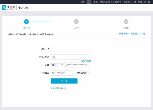Click the 退出 logout link
The width and height of the screenshot is (153, 110).
(95, 2)
